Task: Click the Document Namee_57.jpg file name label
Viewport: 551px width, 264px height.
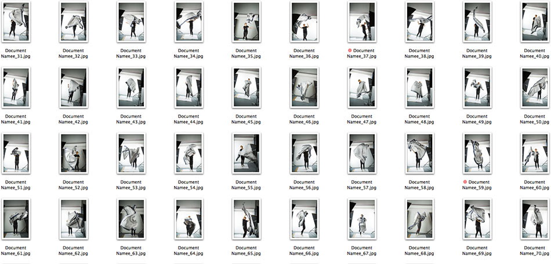Action: click(x=362, y=185)
